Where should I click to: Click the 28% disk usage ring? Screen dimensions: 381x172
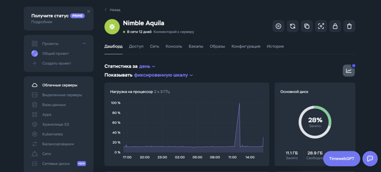click(x=315, y=122)
